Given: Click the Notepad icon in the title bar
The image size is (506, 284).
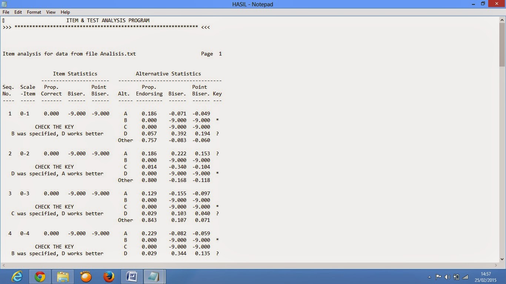Looking at the screenshot, I should 4,4.
